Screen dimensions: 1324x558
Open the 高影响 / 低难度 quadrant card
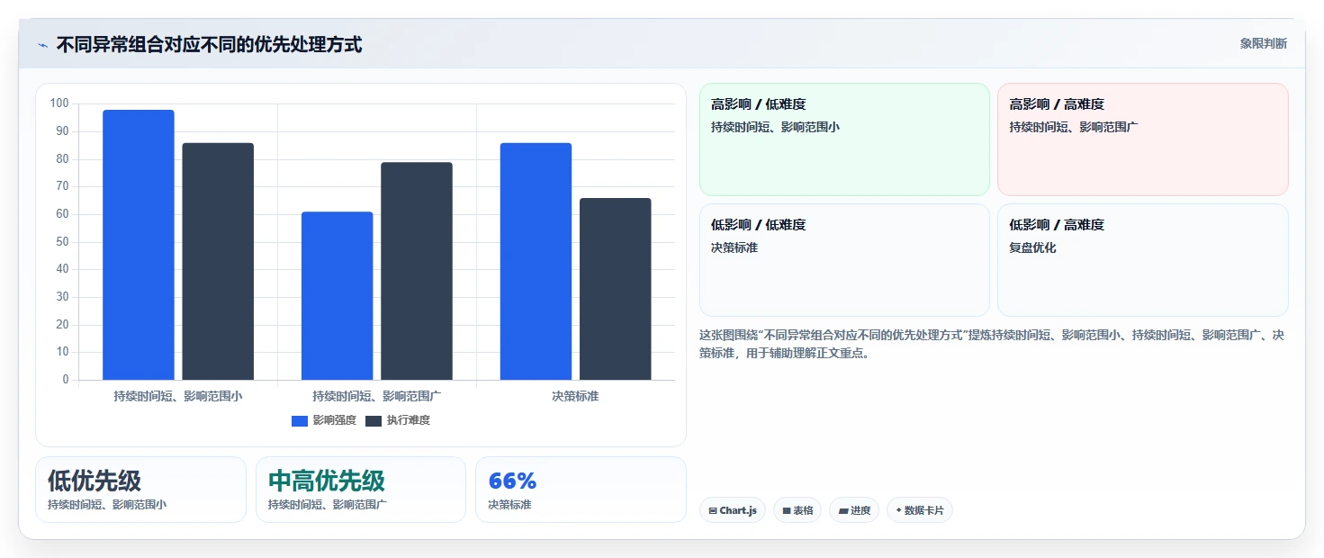click(844, 139)
